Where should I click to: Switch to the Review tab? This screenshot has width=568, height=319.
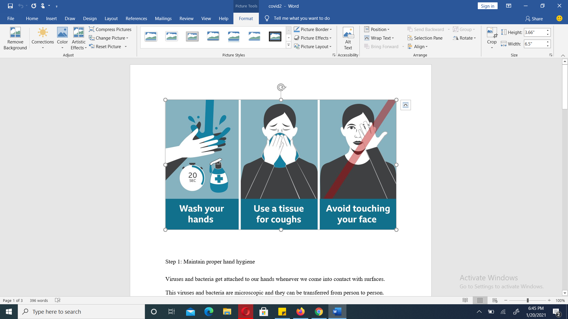point(186,18)
